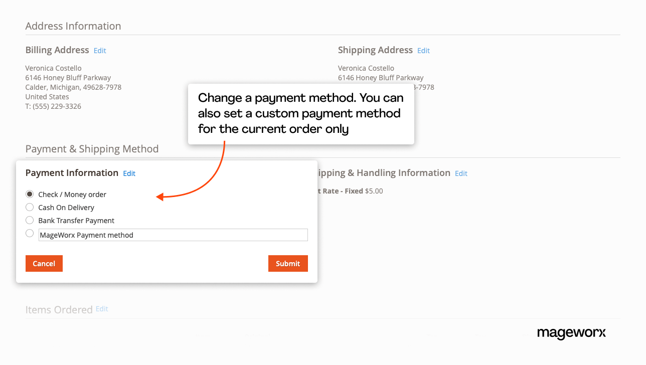Click the MageWorx Payment method text field
The image size is (646, 365).
click(173, 235)
